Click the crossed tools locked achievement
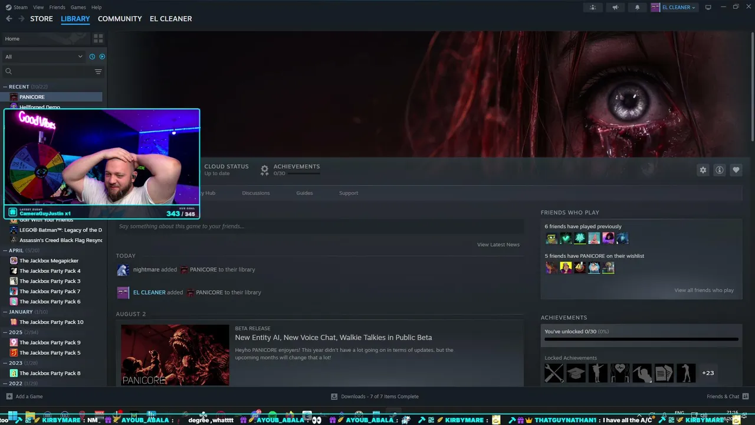Screen dimensions: 755x425 (x=554, y=373)
